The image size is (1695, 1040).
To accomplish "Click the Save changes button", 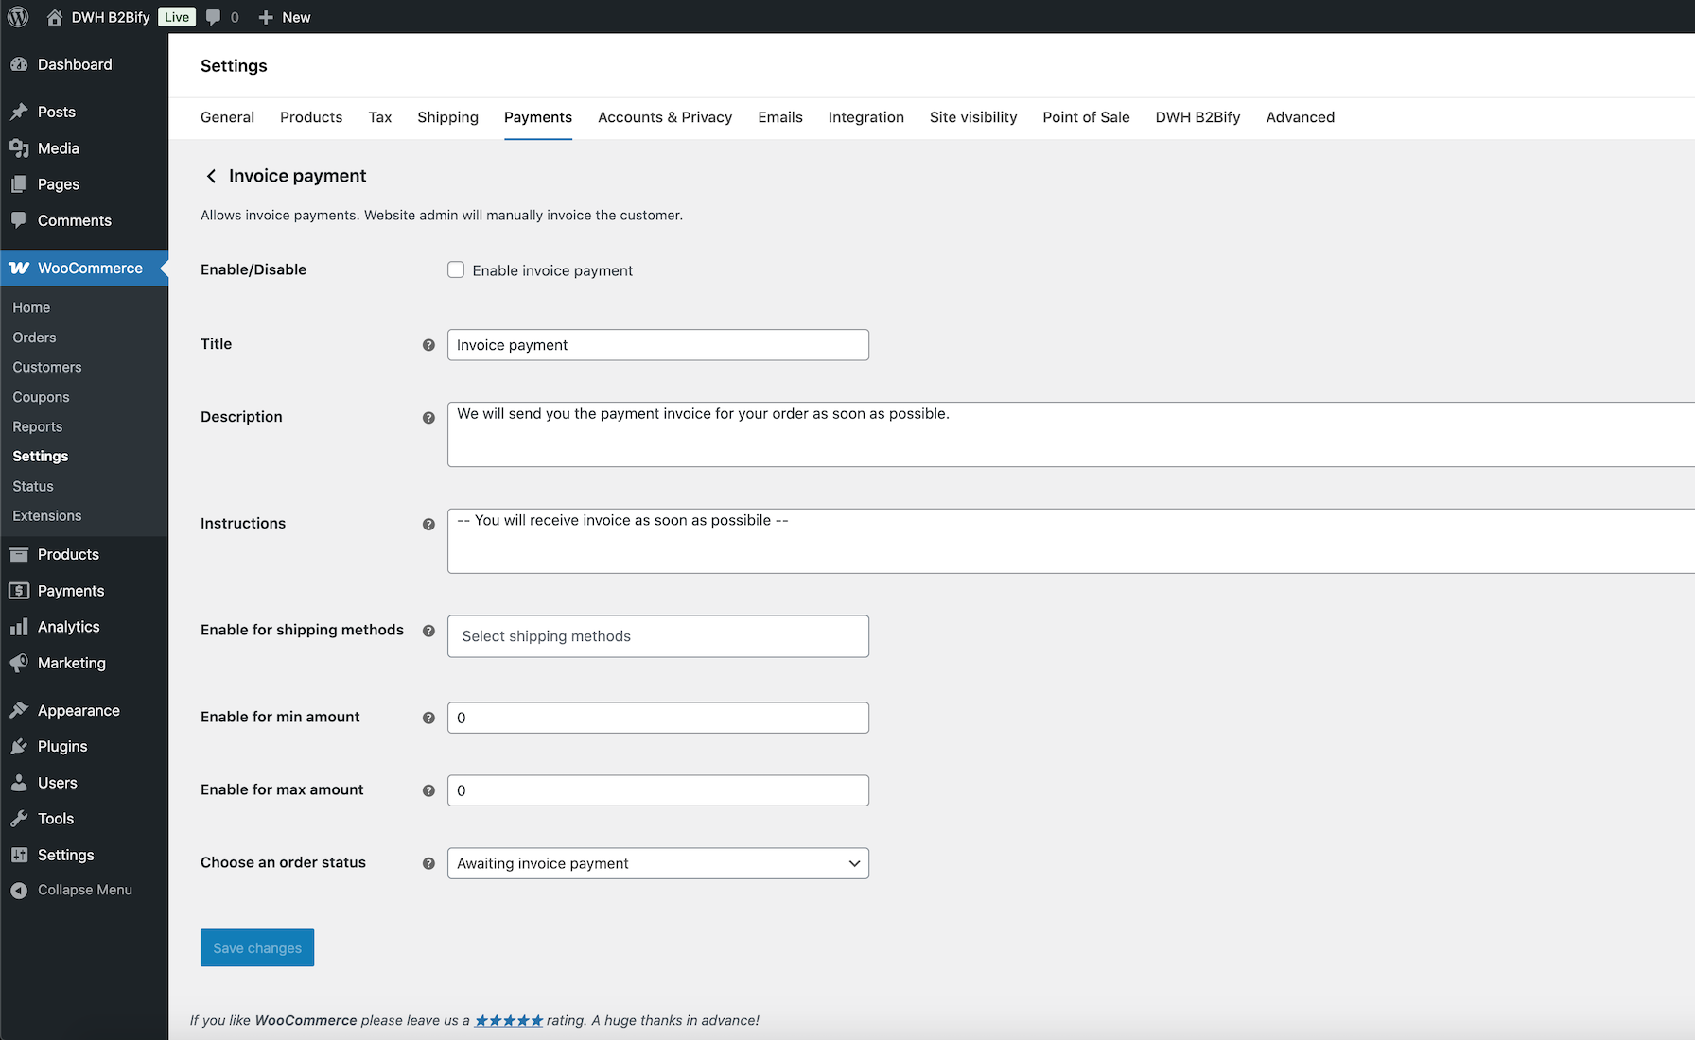I will 257,947.
